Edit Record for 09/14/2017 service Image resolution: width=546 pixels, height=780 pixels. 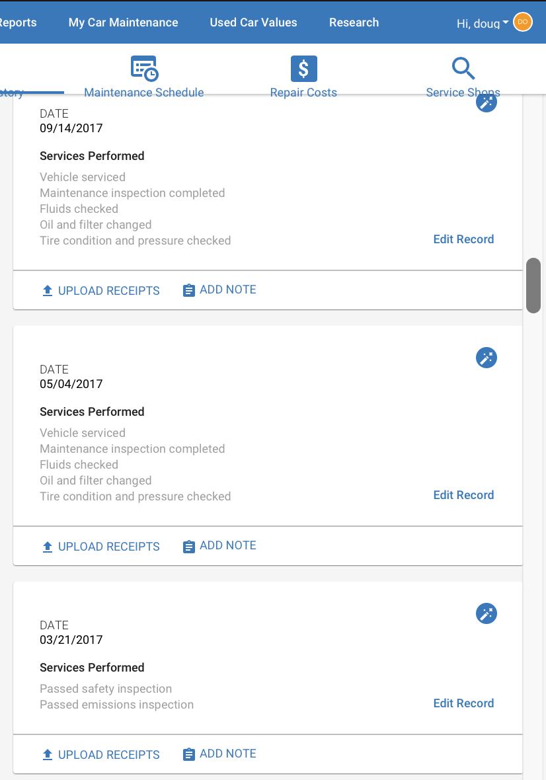[463, 239]
